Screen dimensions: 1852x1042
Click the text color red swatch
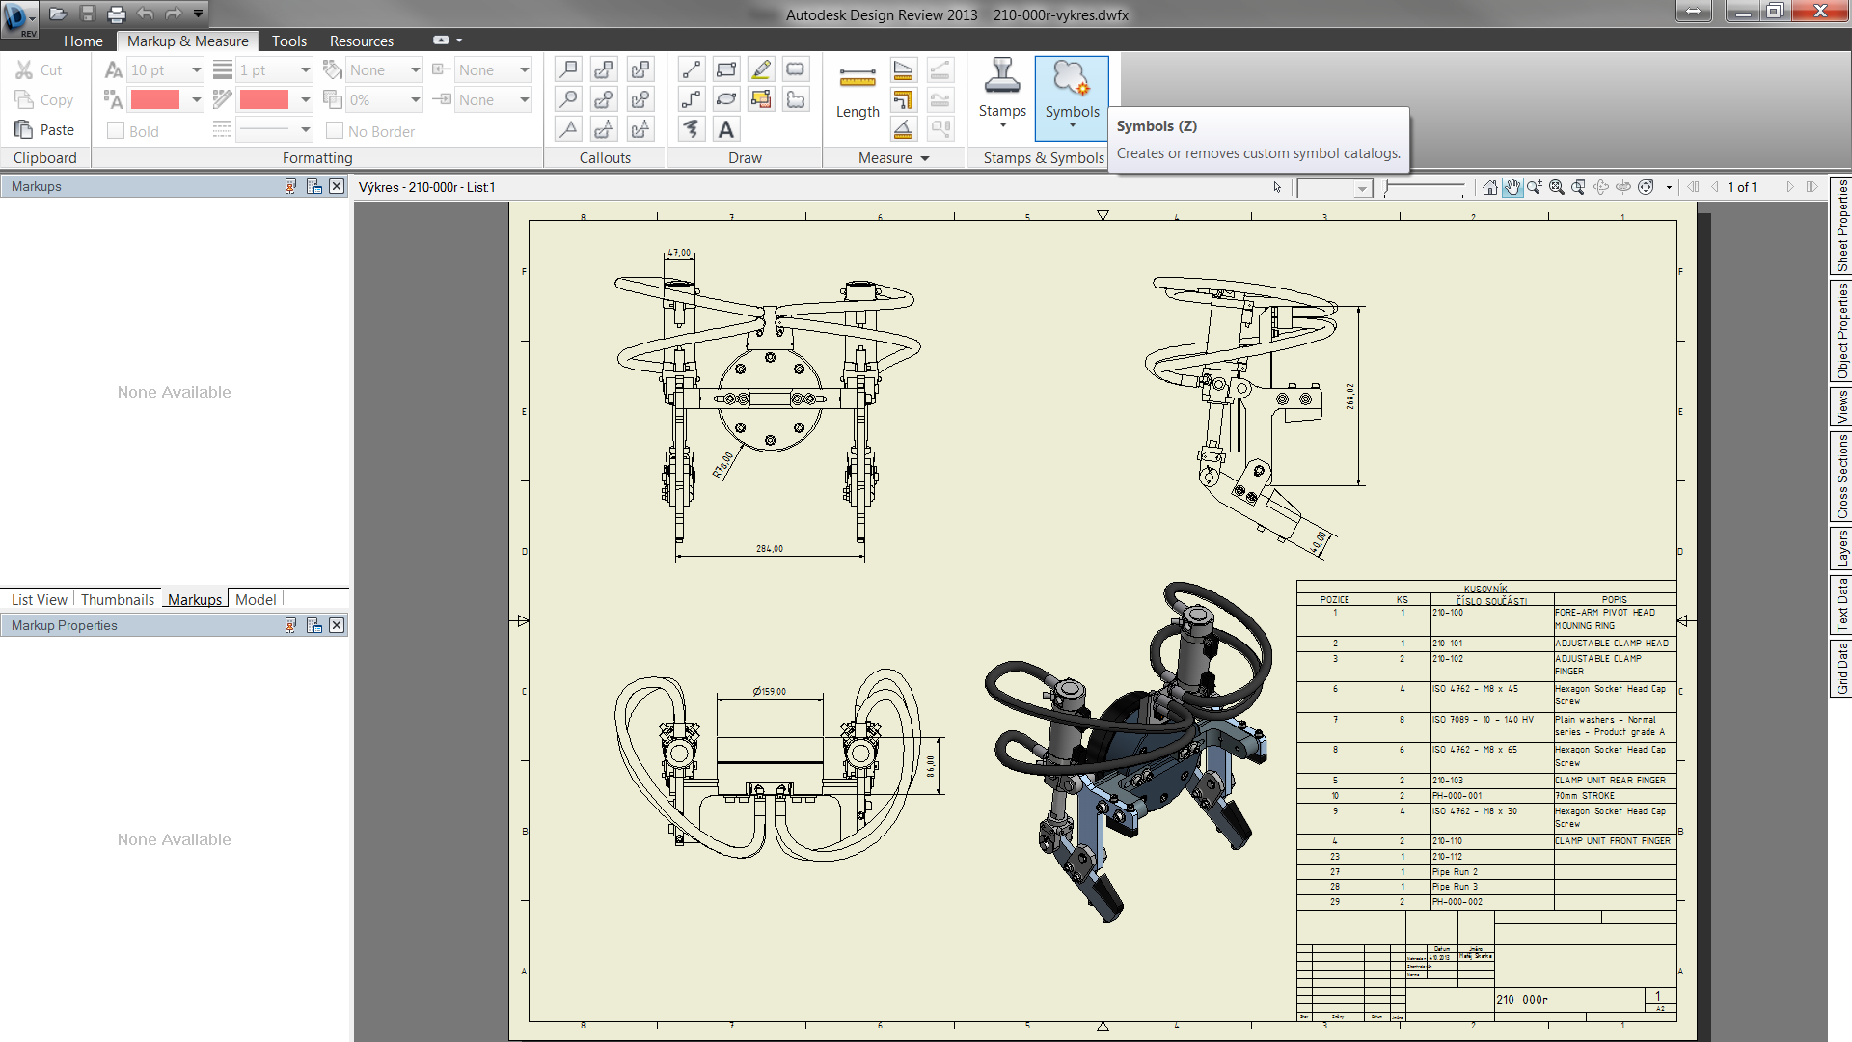coord(155,99)
